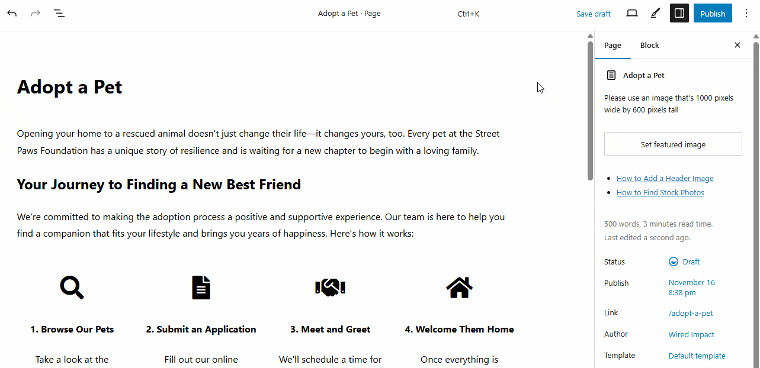This screenshot has width=760, height=368.
Task: Open the Wired Impact author selector
Action: pyautogui.click(x=691, y=334)
